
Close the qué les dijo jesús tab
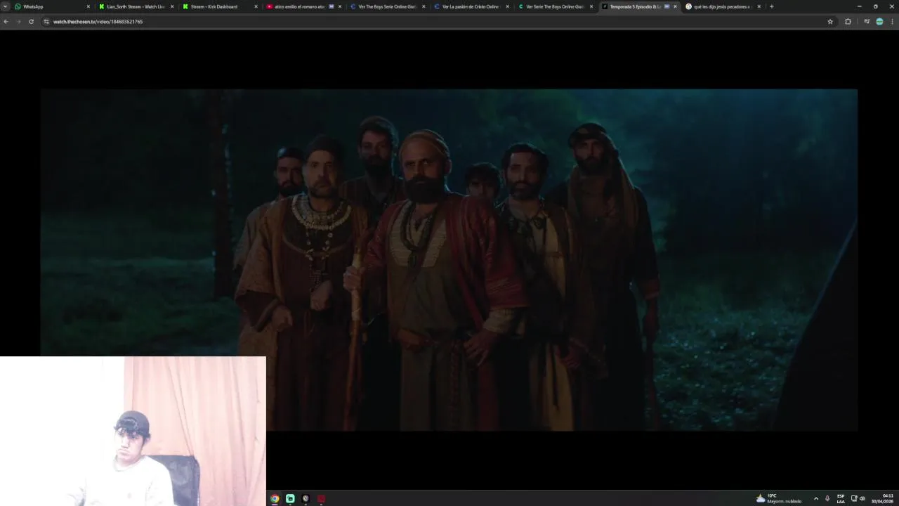click(x=759, y=6)
